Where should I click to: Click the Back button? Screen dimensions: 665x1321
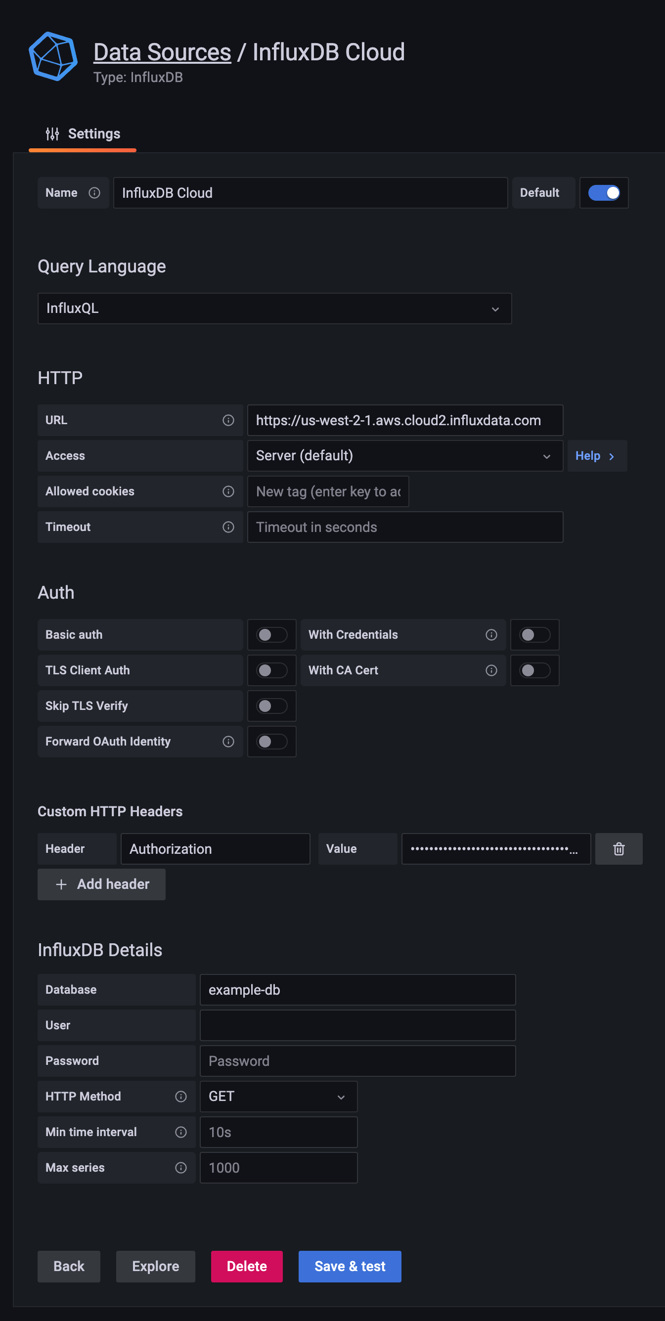(x=69, y=1266)
